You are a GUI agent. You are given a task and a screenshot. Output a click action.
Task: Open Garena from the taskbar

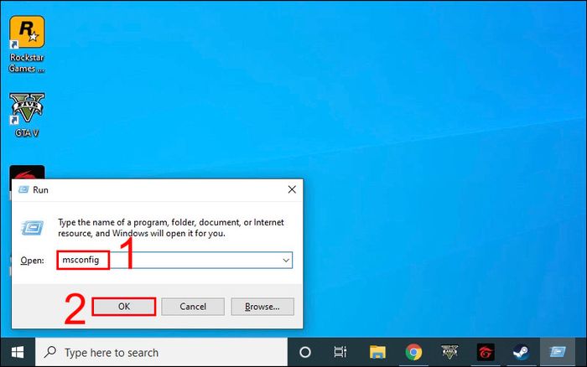tap(486, 352)
